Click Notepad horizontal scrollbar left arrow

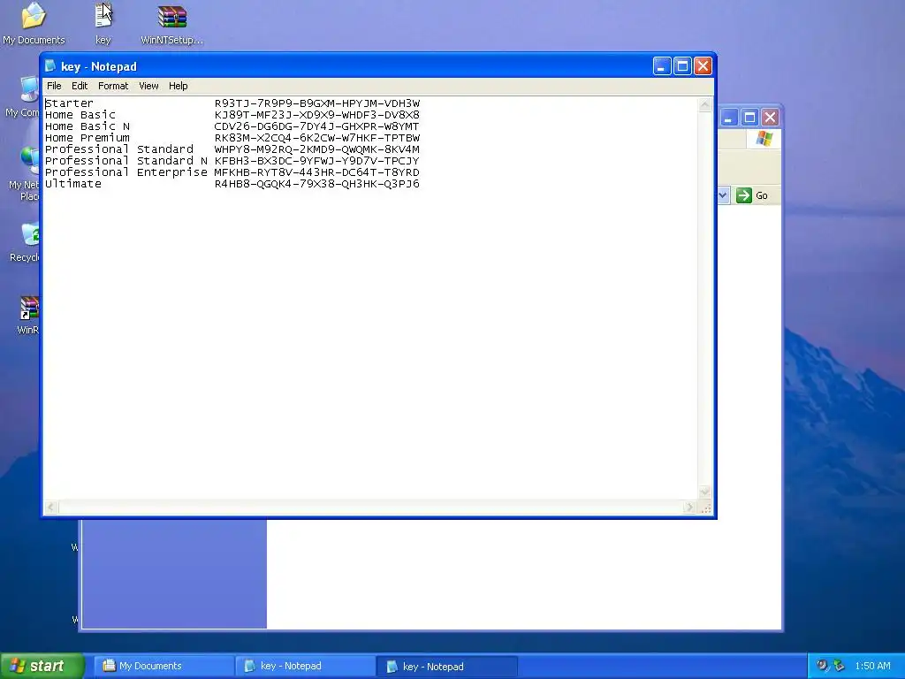coord(51,507)
